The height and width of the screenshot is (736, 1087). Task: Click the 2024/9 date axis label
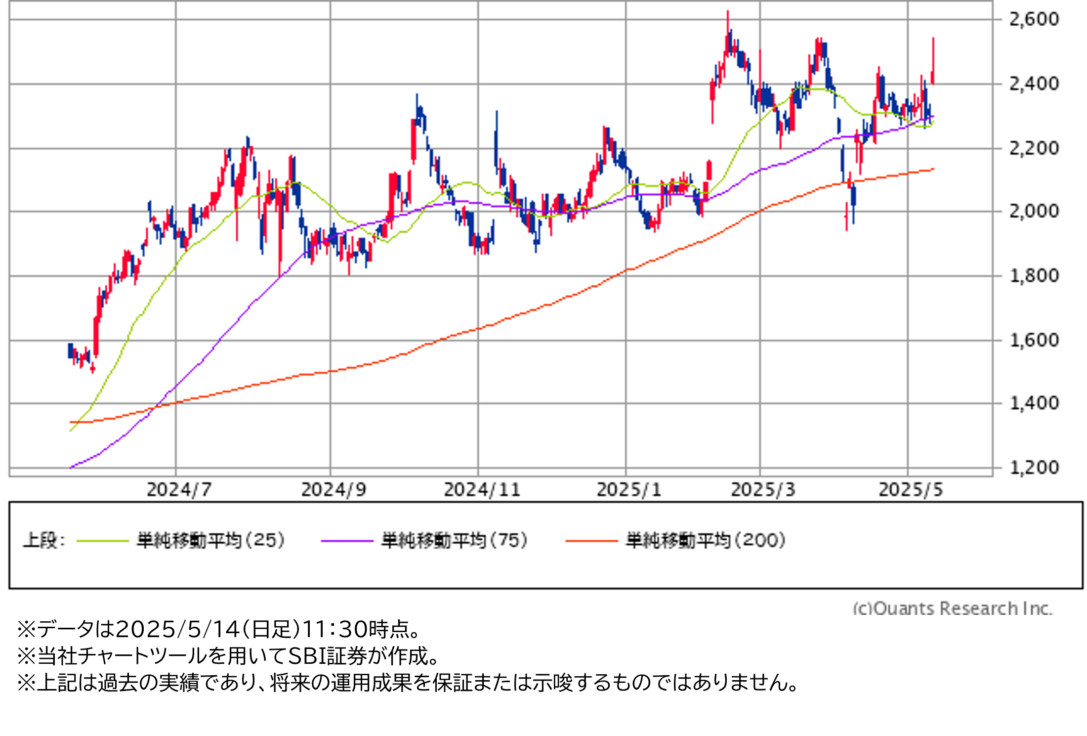[334, 490]
